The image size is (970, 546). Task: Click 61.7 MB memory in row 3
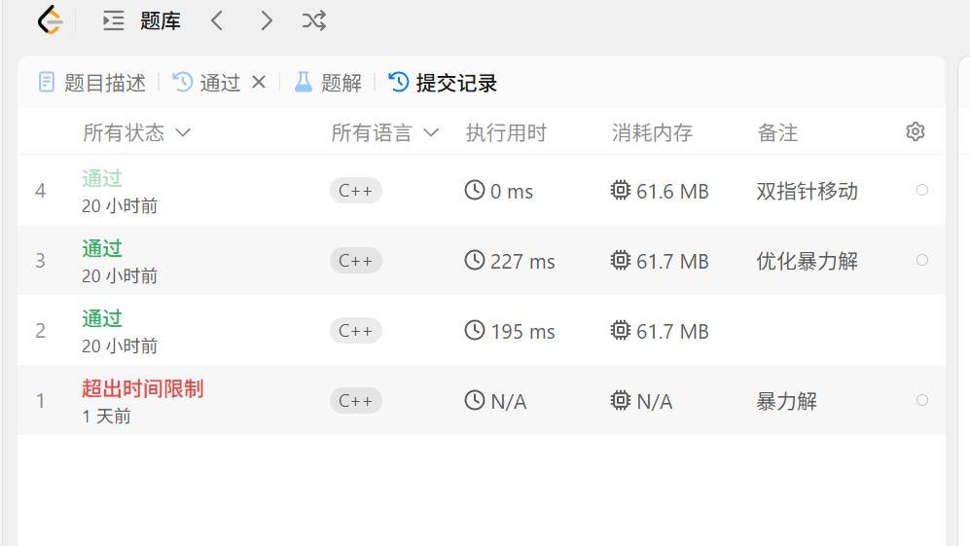coord(672,262)
